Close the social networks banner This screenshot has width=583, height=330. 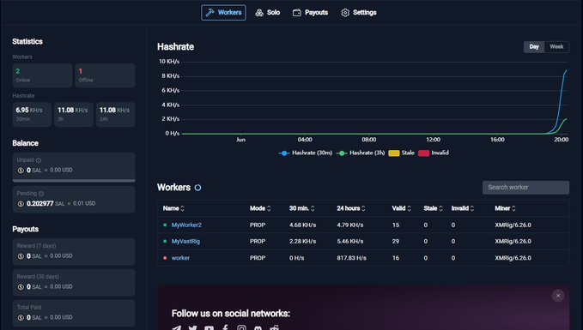pyautogui.click(x=558, y=296)
